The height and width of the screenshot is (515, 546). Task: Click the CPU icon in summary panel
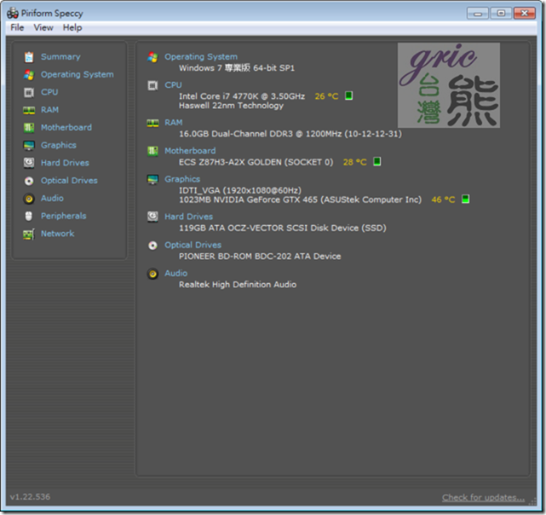(x=152, y=85)
